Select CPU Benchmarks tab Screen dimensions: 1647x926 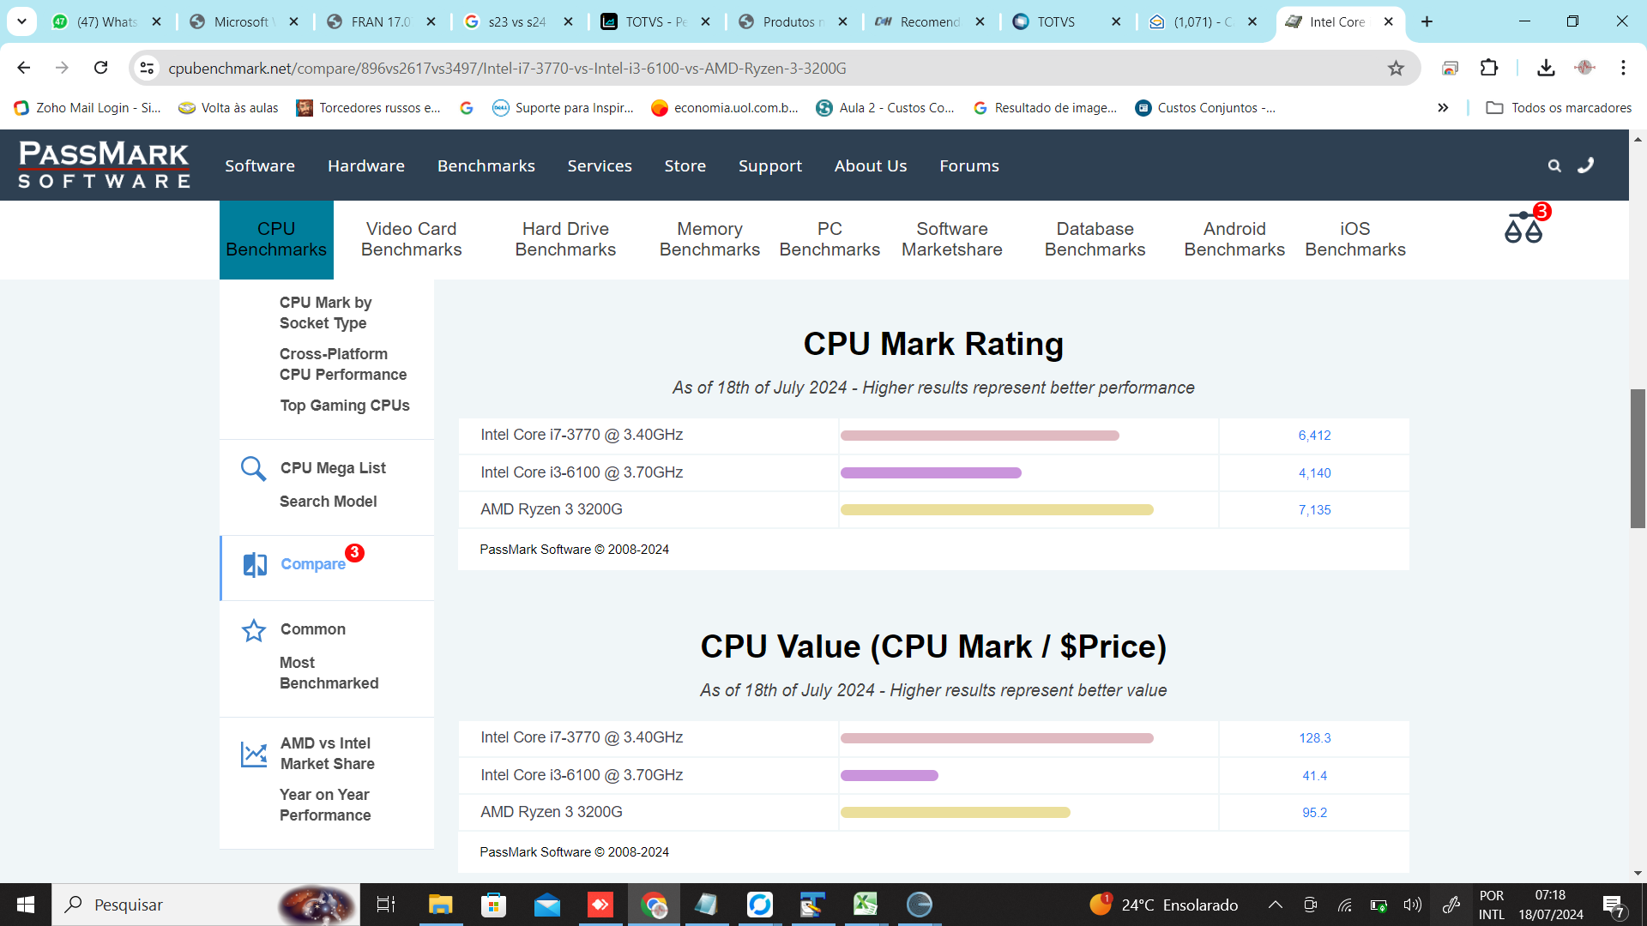276,239
